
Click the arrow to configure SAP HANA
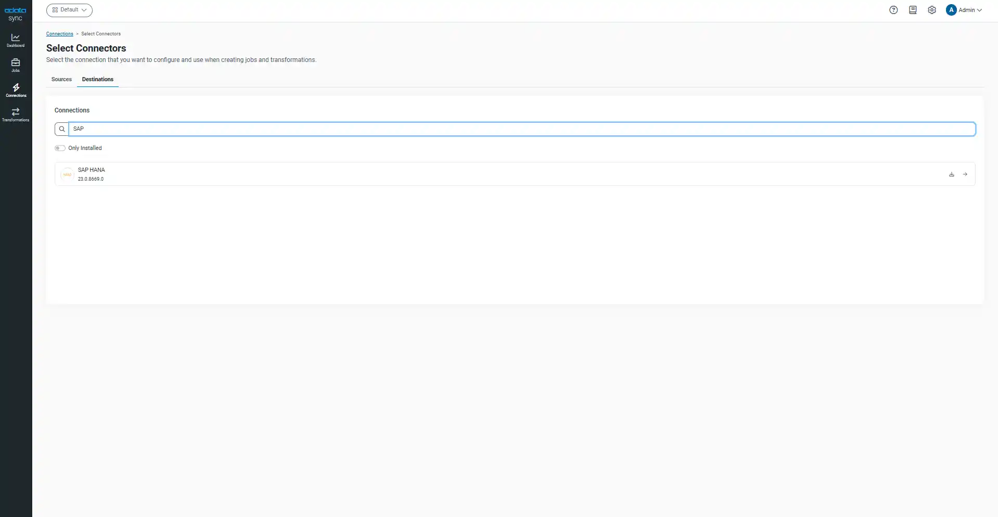click(x=965, y=174)
